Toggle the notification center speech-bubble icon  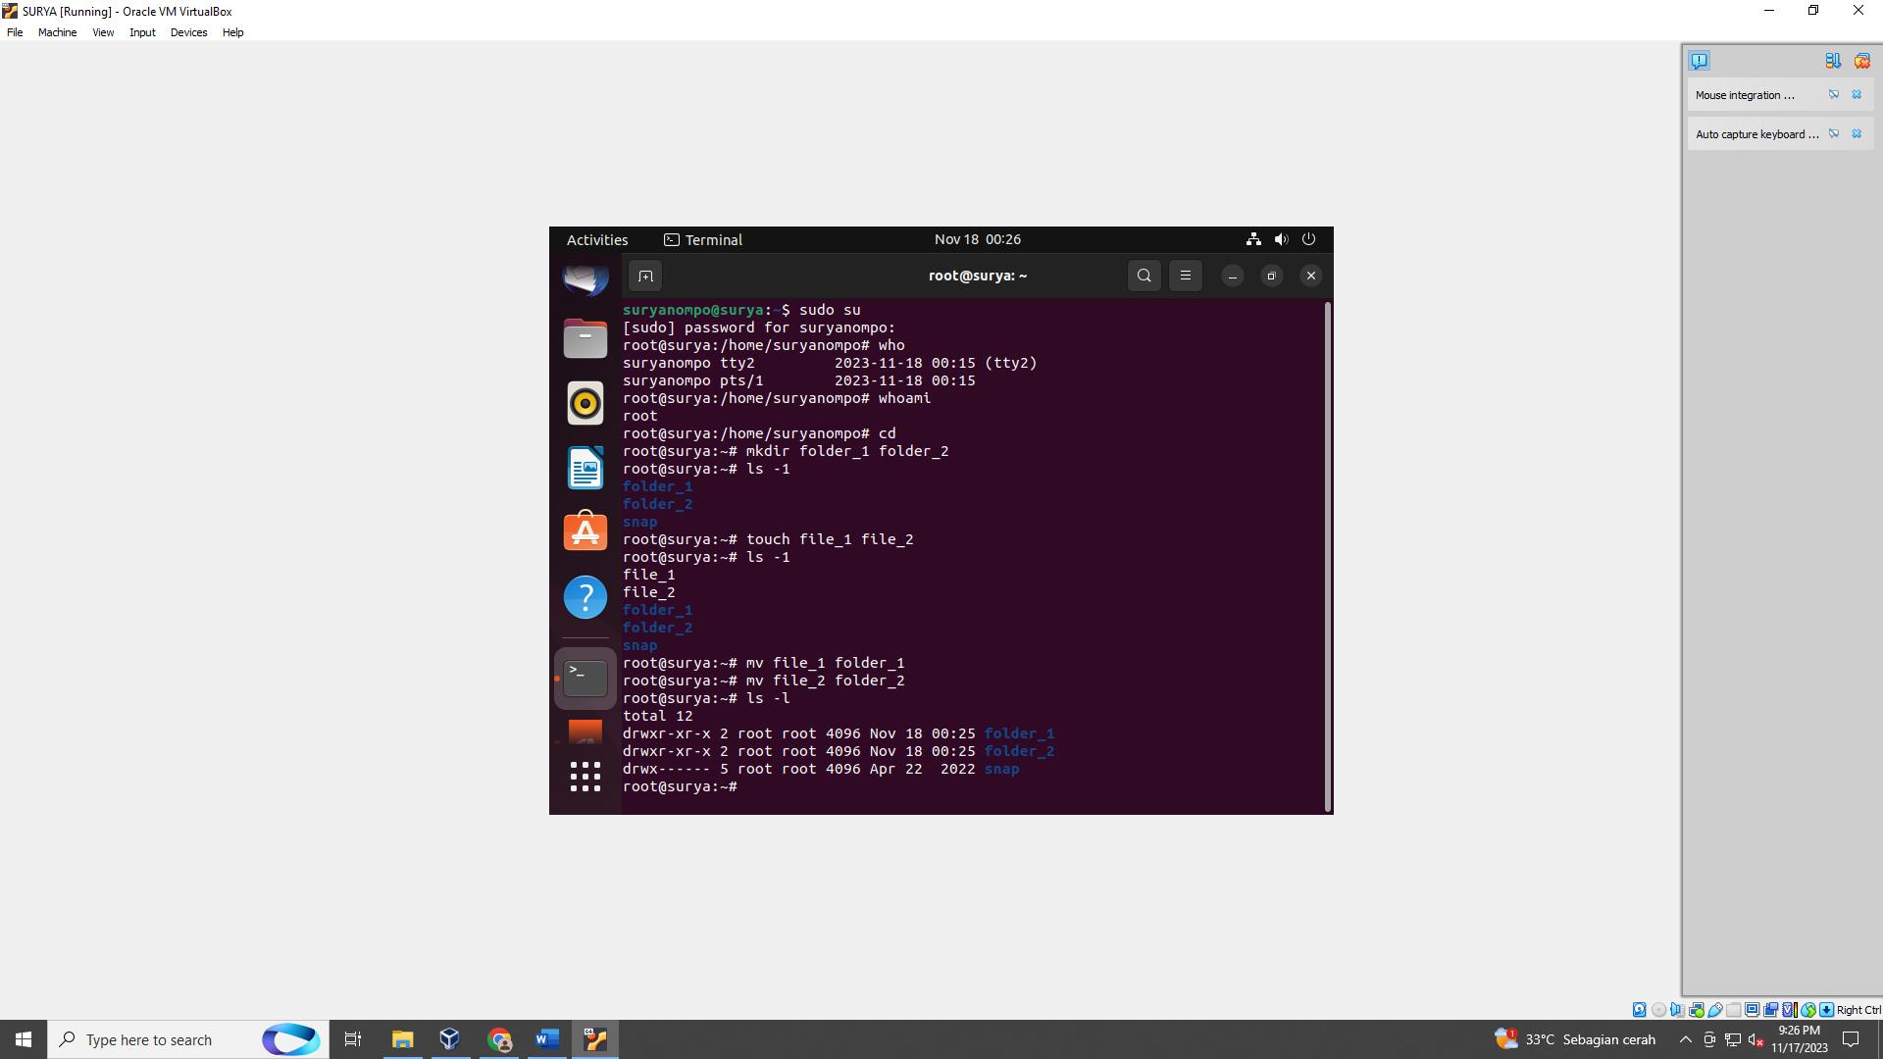pos(1700,61)
